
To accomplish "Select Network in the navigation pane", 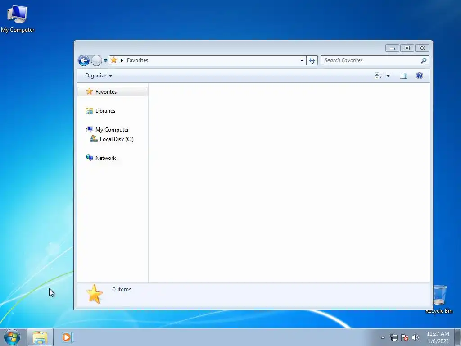I will coord(105,158).
